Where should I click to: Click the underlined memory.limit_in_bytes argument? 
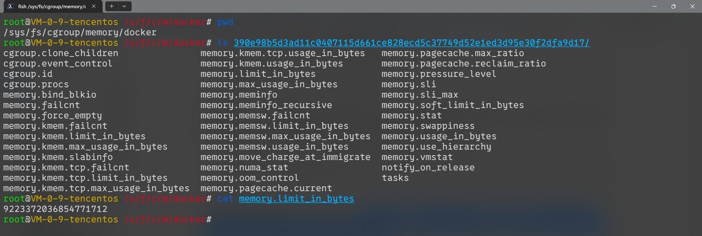(x=296, y=199)
